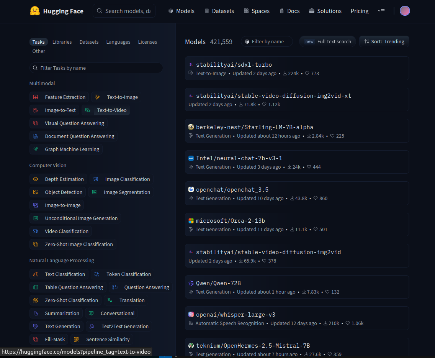Select the Summarization task filter
The image size is (435, 358).
coord(56,313)
